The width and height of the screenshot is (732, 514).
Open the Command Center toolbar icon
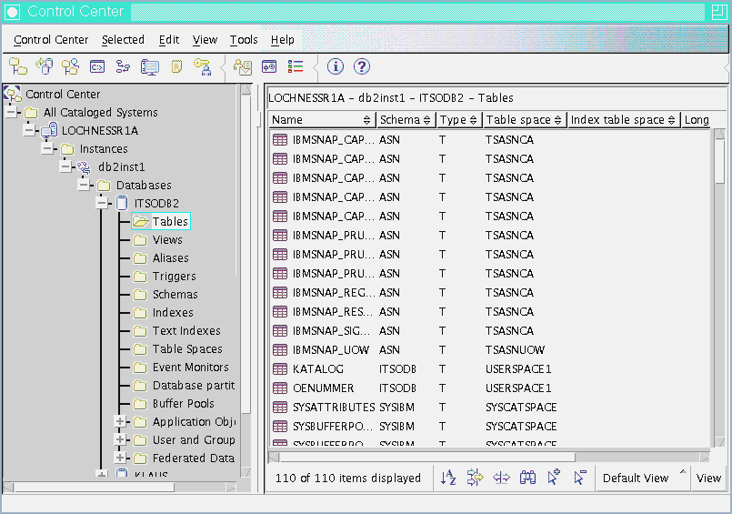tap(96, 66)
